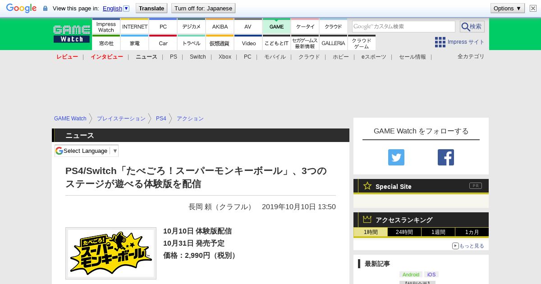Click the magnifier 検索 button
Image resolution: width=541 pixels, height=284 pixels.
(x=472, y=27)
